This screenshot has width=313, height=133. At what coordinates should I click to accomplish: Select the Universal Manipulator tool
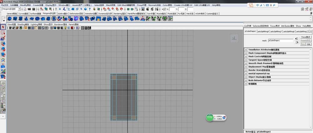click(3, 60)
